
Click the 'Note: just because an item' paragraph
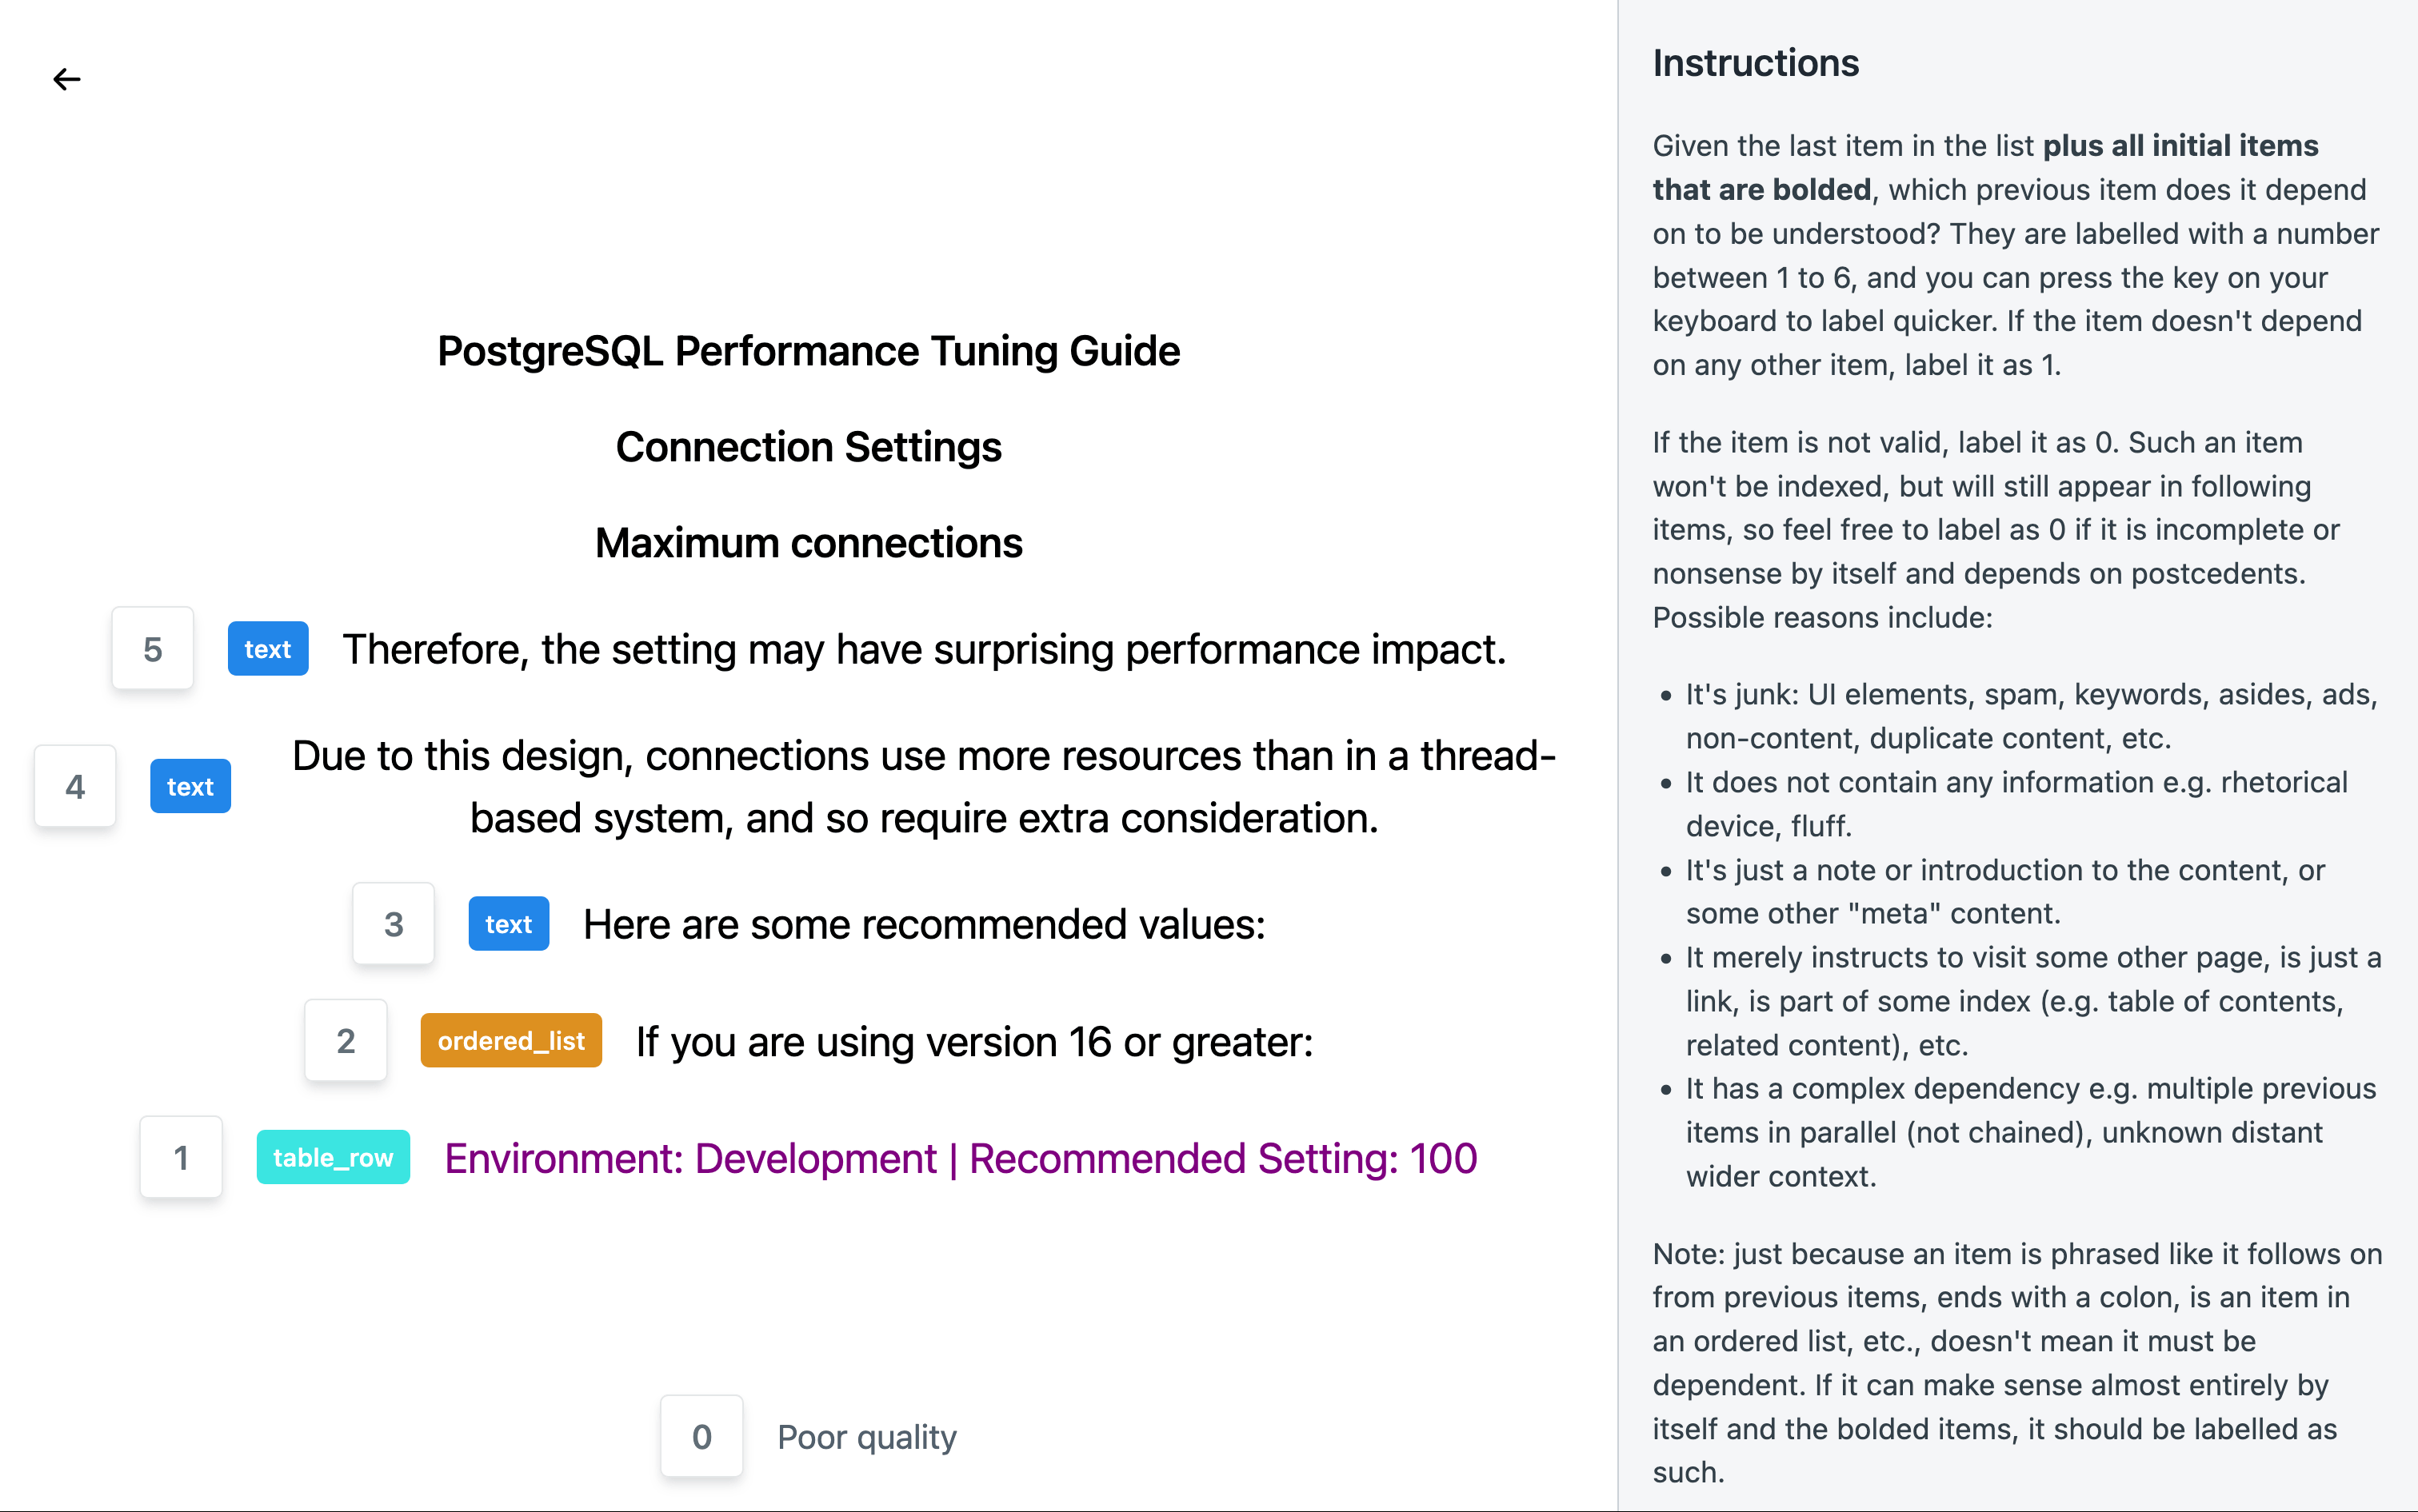2016,1362
